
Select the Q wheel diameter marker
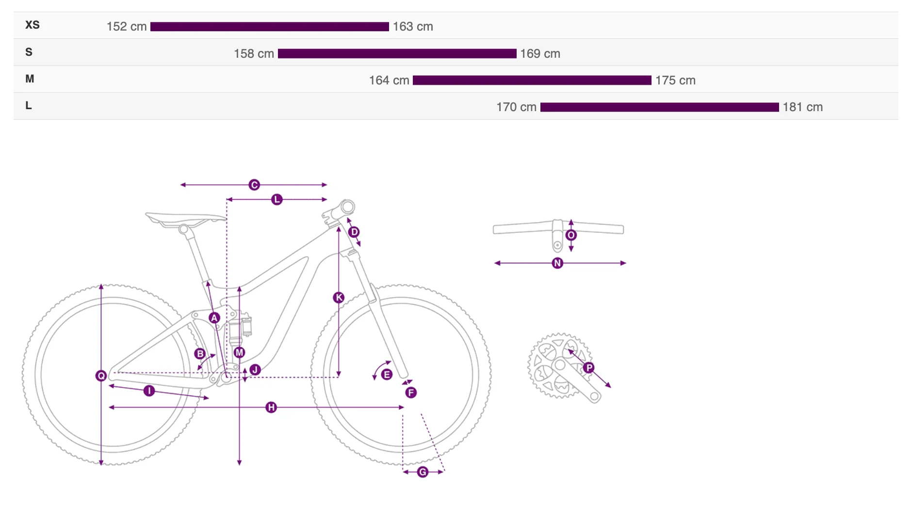tap(101, 376)
